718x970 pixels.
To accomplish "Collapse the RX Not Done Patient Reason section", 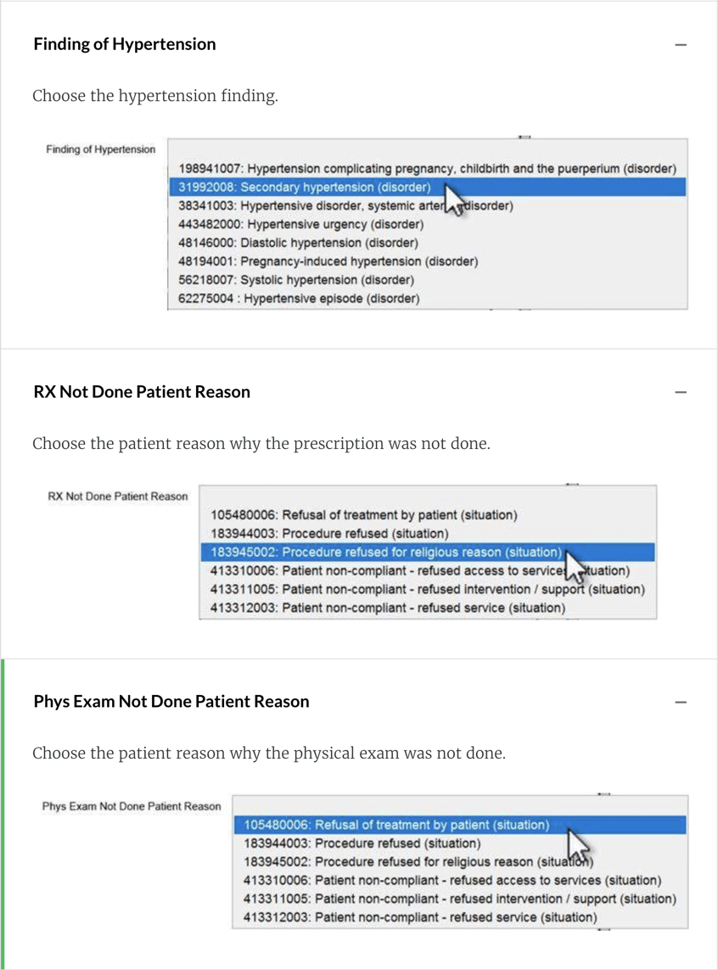I will [680, 393].
